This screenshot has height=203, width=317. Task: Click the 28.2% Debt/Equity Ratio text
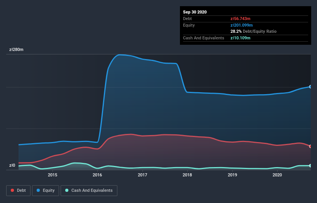(253, 32)
